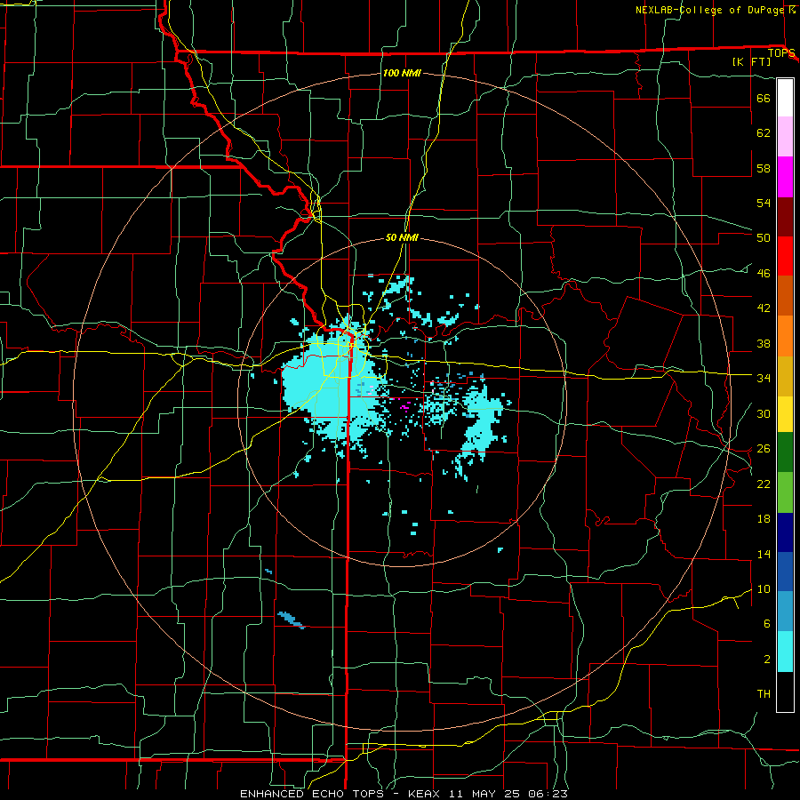Viewport: 800px width, 800px height.
Task: Click the gold legend swatch
Action: tap(785, 376)
